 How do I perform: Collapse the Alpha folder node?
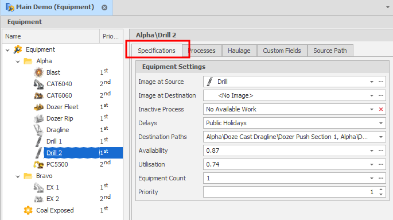coord(18,61)
